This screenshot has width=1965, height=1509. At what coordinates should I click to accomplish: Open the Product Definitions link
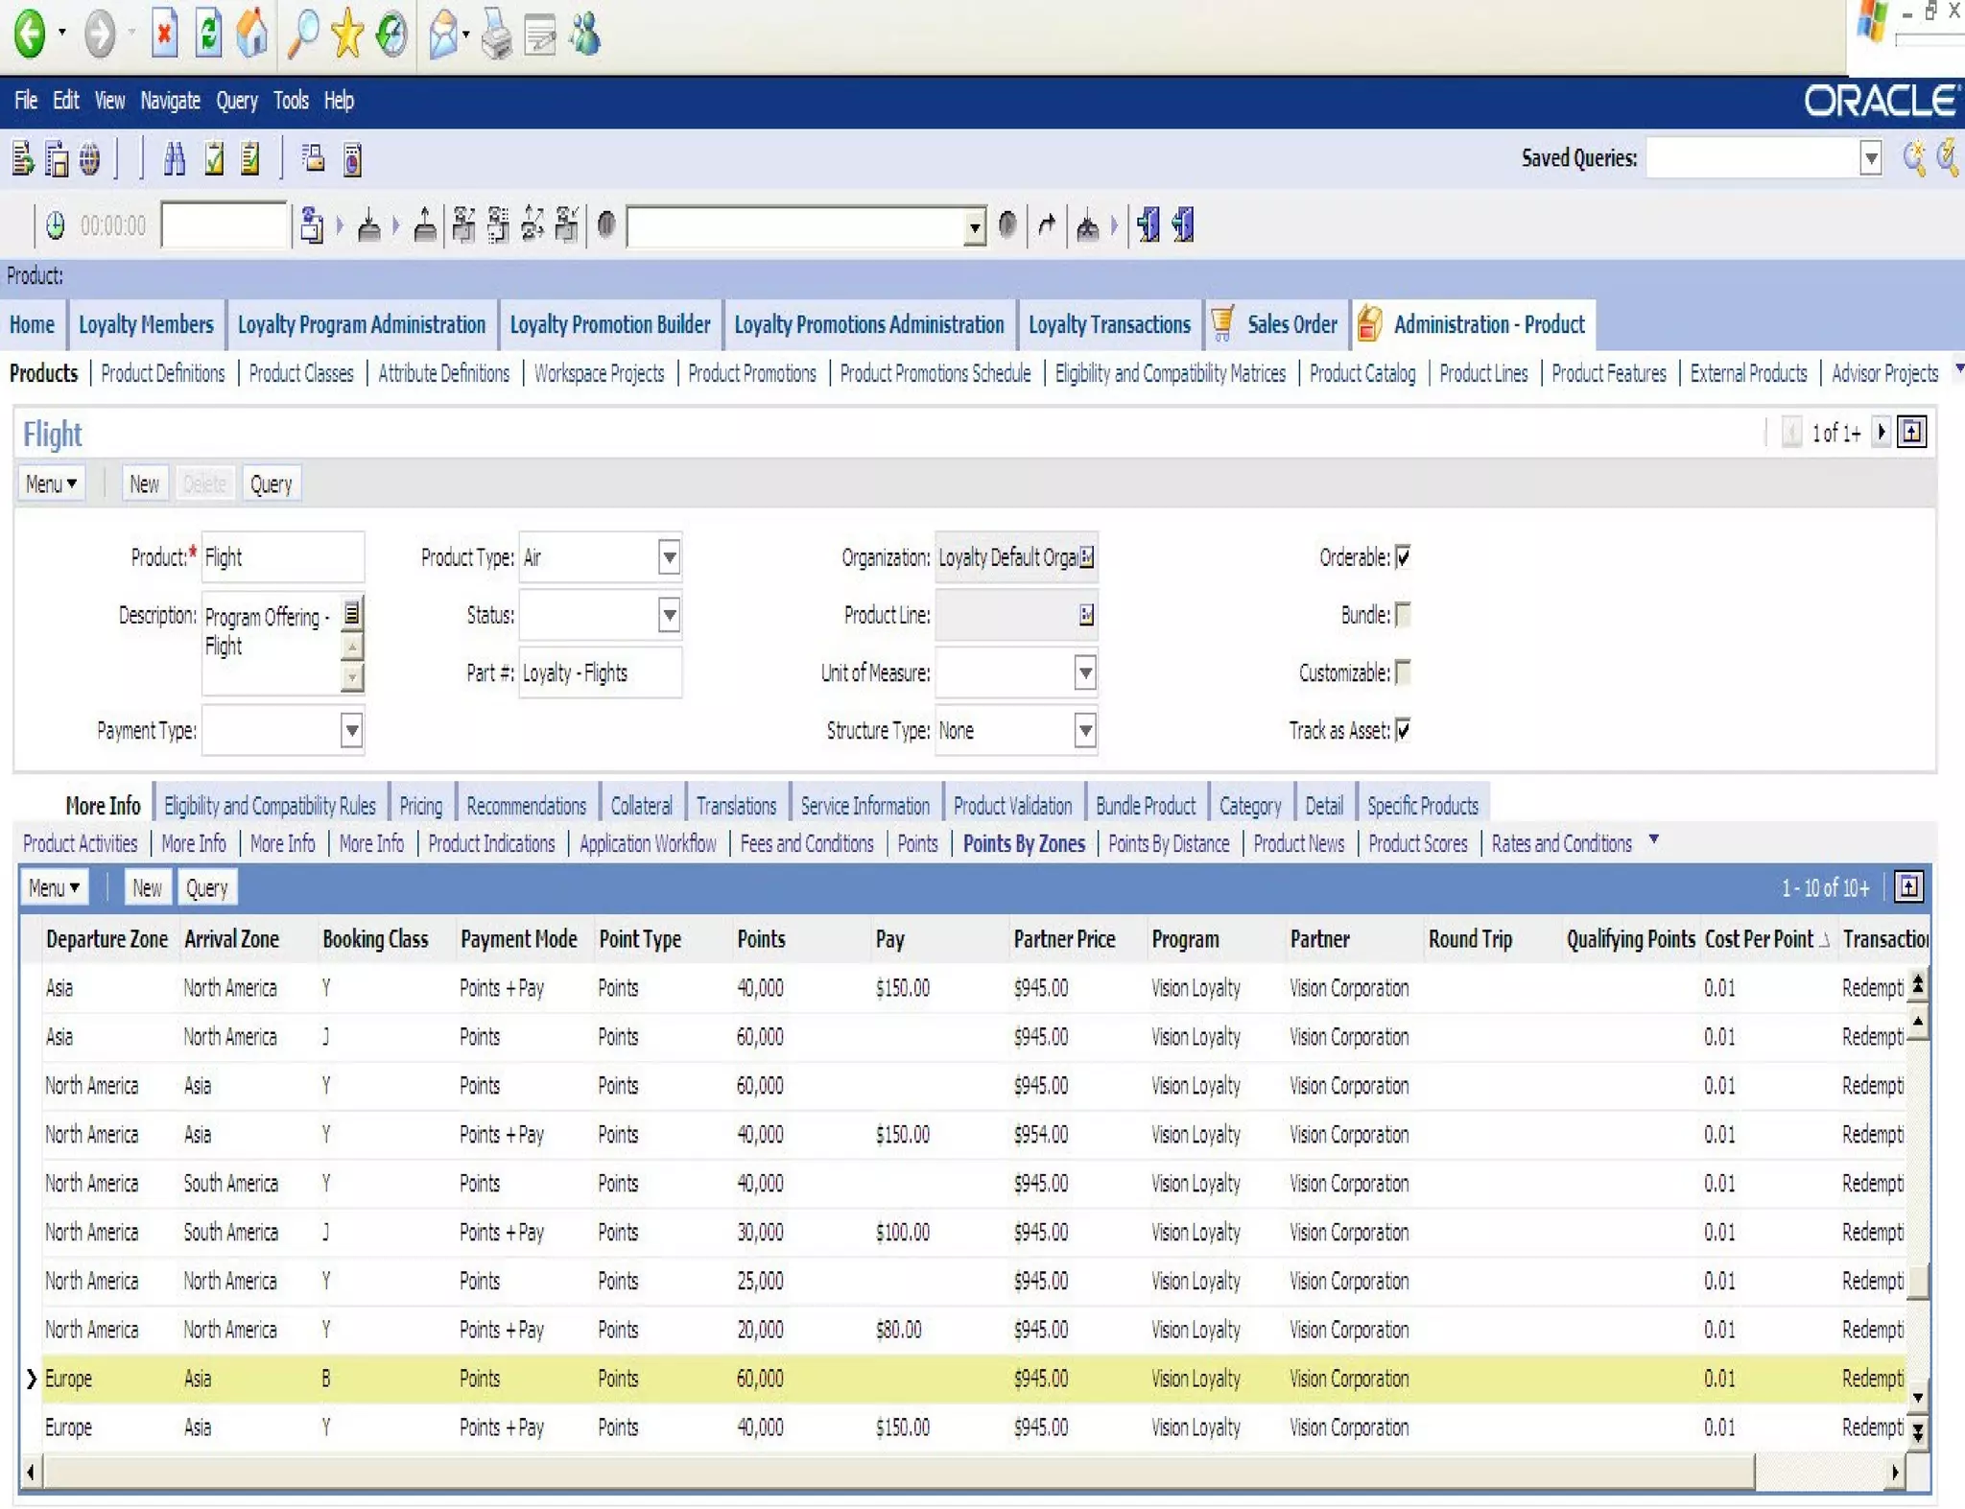162,373
